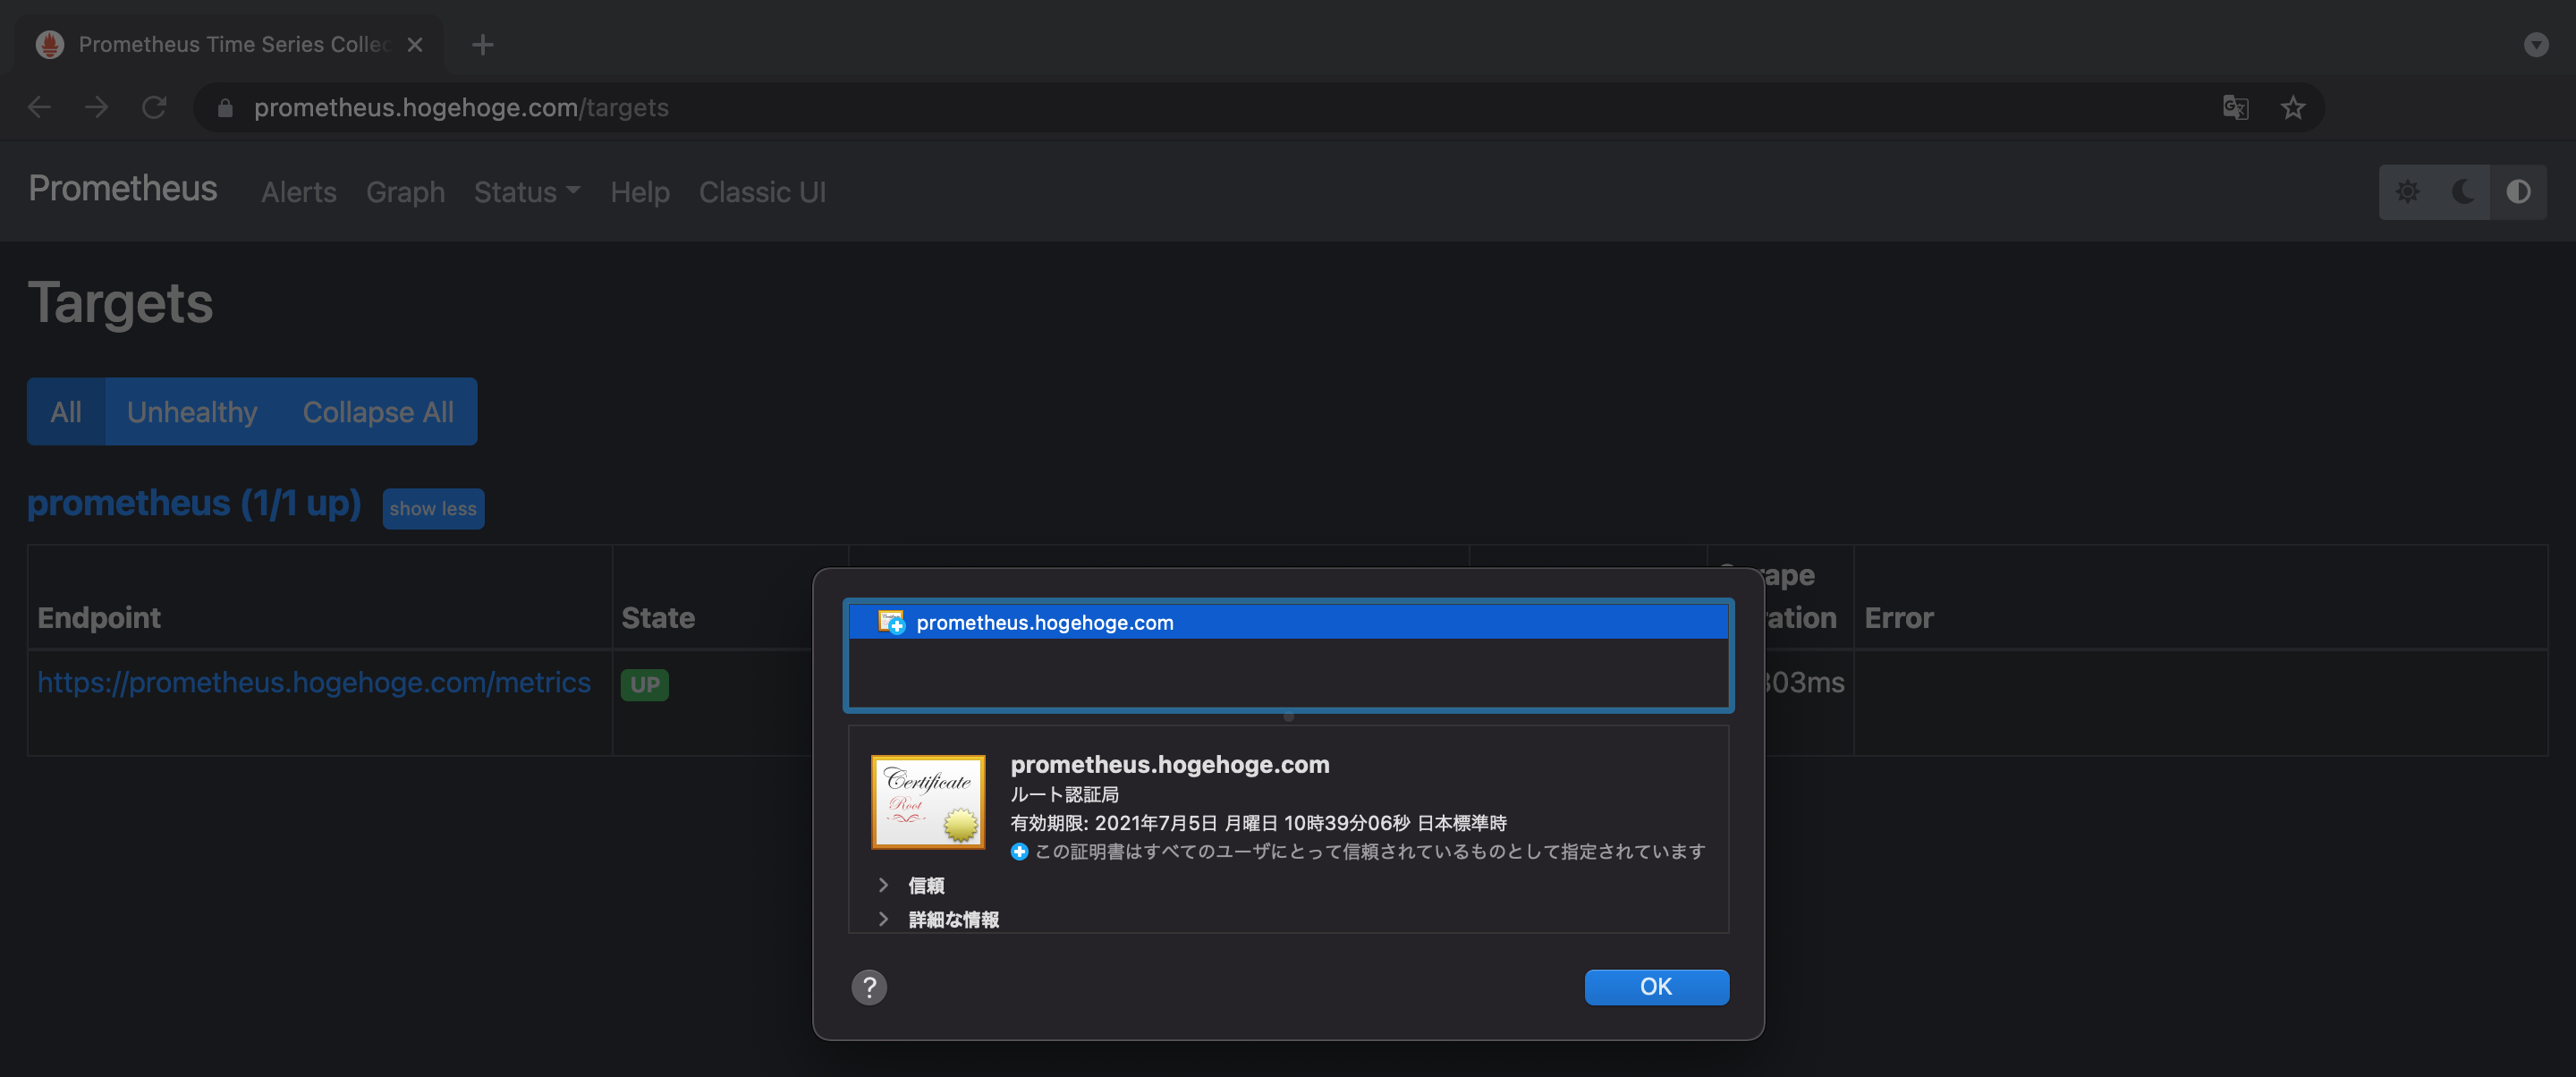Reload the Prometheus page

tap(153, 107)
